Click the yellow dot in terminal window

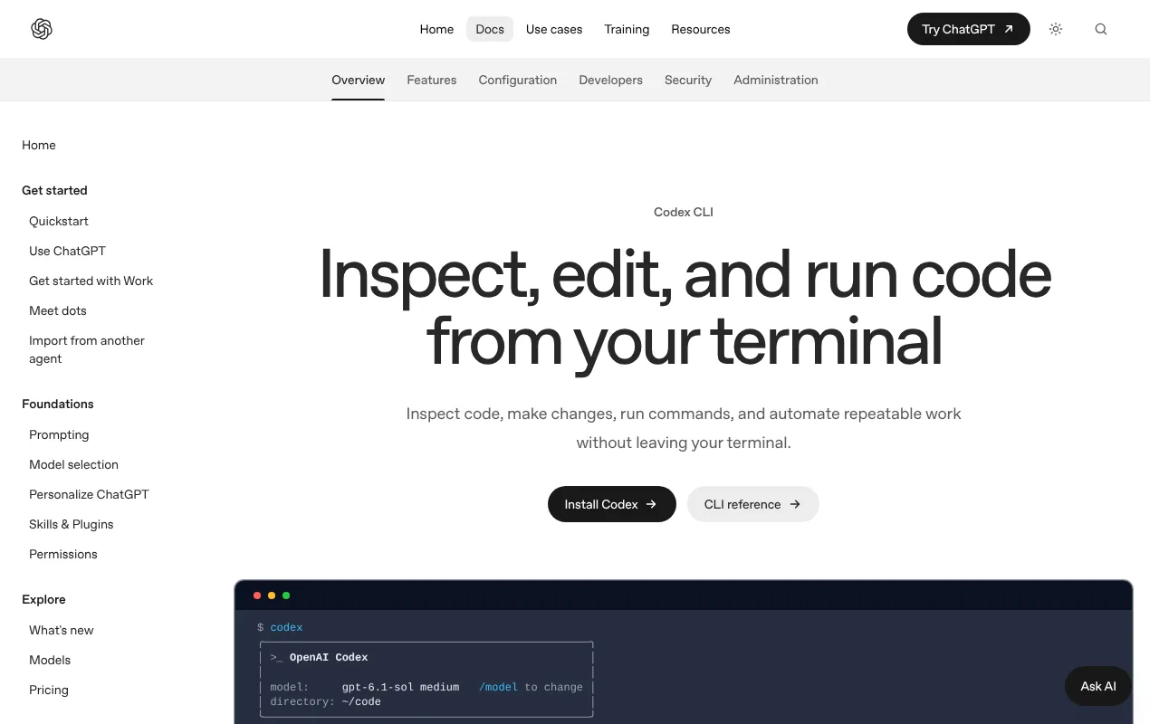click(x=272, y=595)
